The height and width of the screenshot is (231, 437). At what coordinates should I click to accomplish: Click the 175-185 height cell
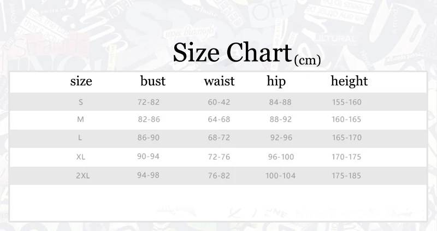[347, 176]
